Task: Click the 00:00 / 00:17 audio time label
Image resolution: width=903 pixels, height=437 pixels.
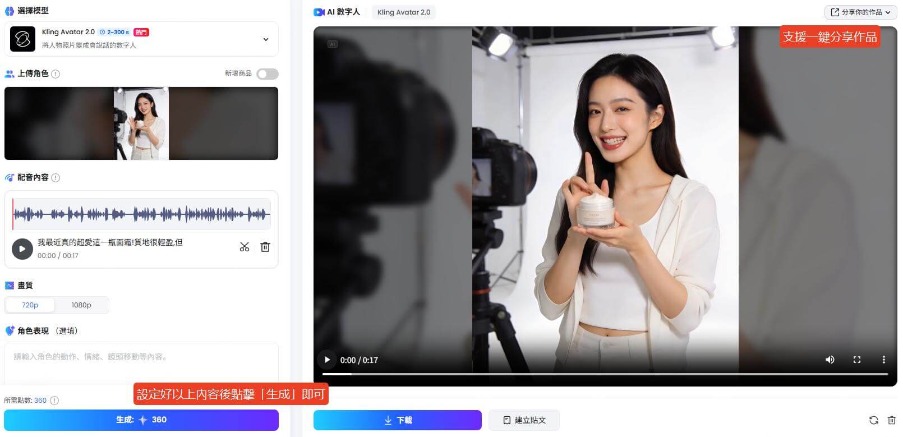Action: click(58, 256)
